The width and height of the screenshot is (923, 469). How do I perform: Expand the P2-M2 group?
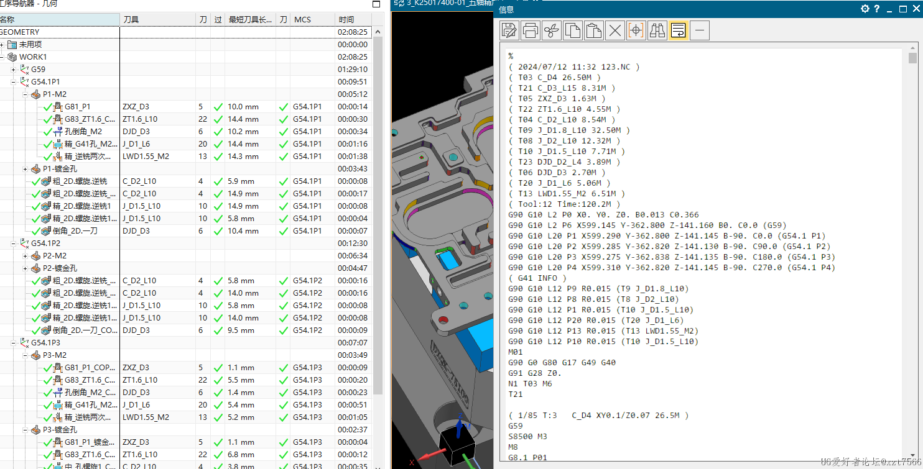click(26, 256)
